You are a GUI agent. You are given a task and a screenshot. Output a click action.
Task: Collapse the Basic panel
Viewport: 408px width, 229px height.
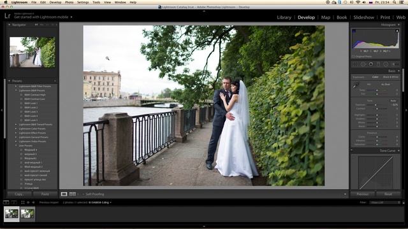click(x=398, y=71)
